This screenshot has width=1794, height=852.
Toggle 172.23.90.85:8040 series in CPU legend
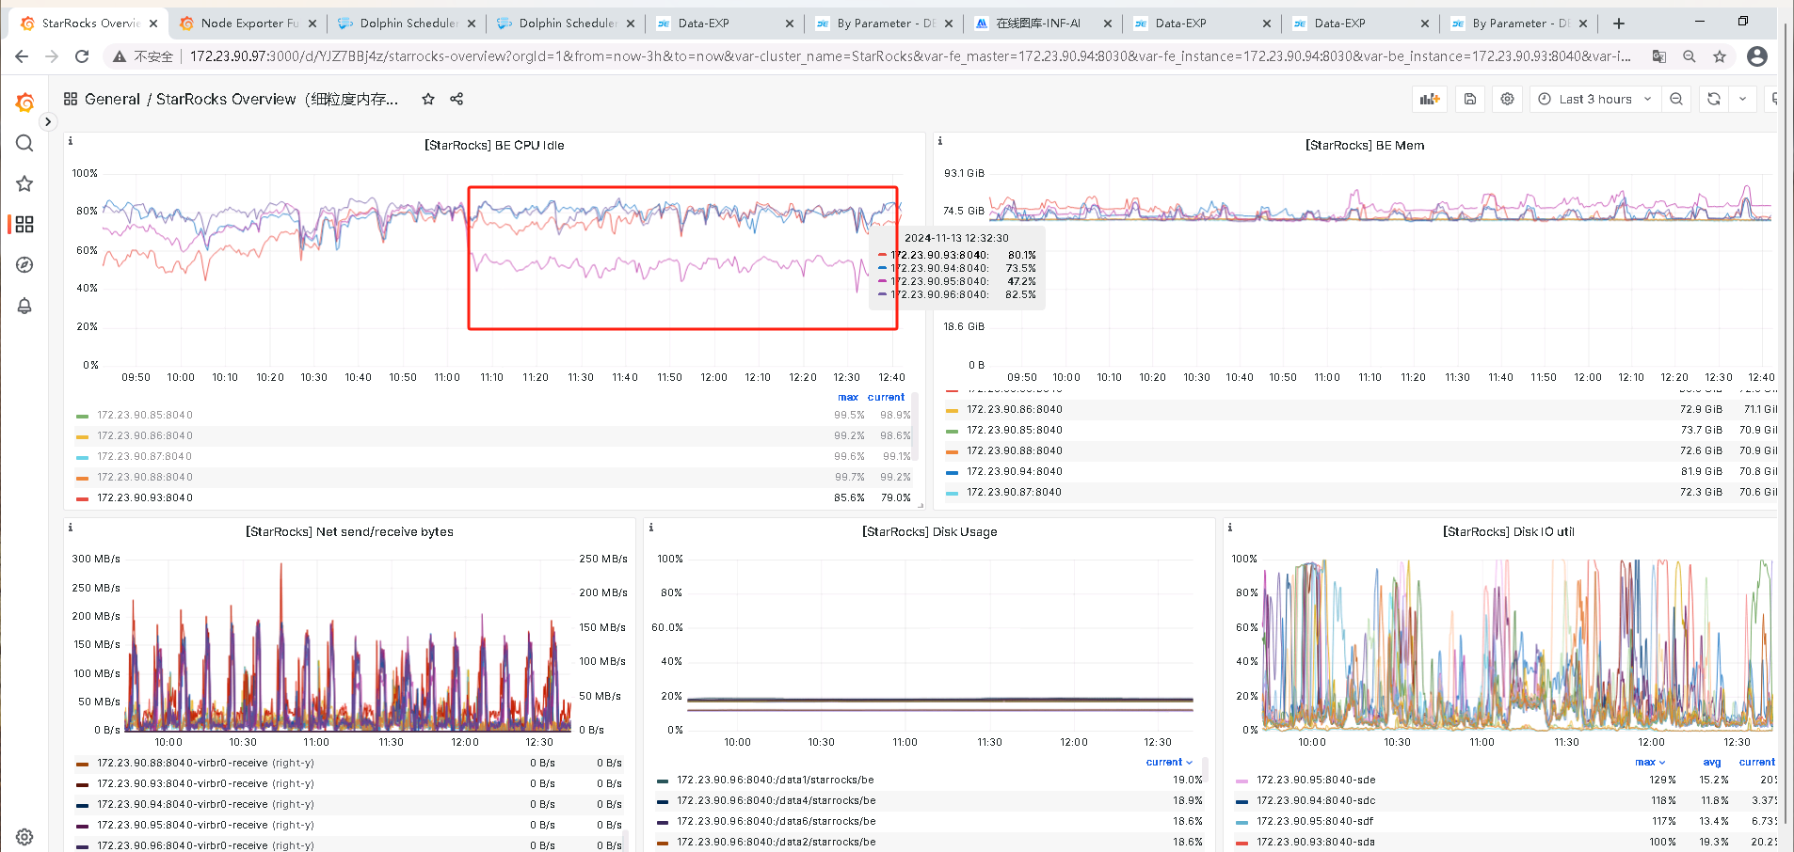(145, 415)
